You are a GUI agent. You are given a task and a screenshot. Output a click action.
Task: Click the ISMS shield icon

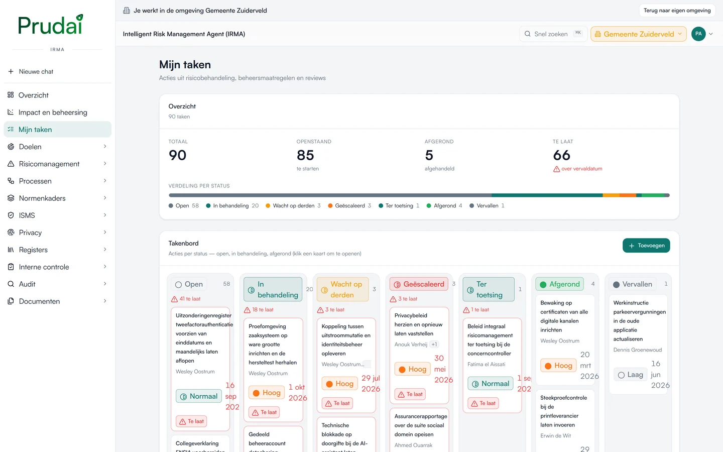(11, 215)
